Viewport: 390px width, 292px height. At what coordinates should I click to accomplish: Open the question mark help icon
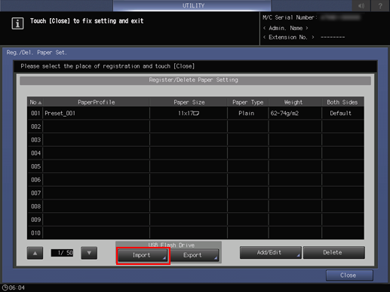point(380,5)
